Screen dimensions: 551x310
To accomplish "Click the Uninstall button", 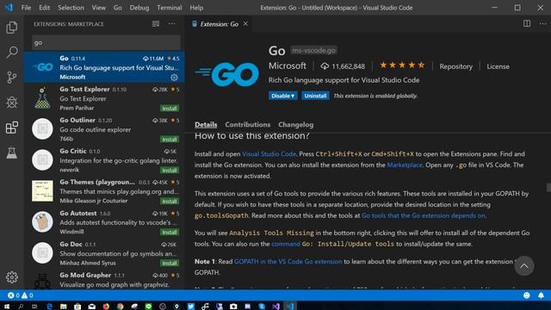I will (x=315, y=96).
